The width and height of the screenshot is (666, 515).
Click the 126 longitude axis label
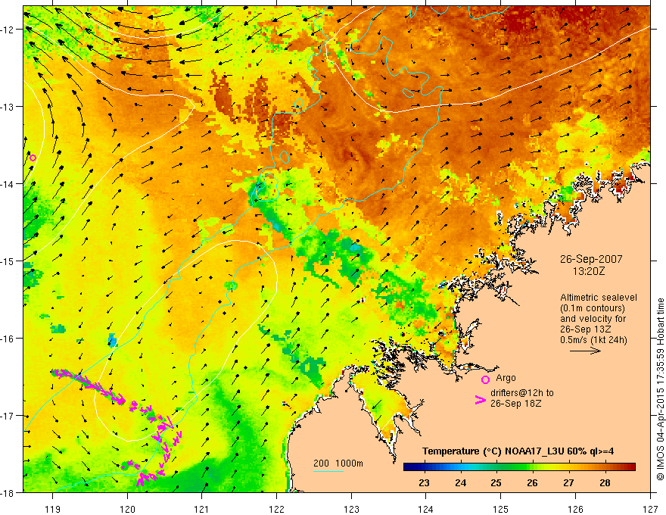coord(575,509)
